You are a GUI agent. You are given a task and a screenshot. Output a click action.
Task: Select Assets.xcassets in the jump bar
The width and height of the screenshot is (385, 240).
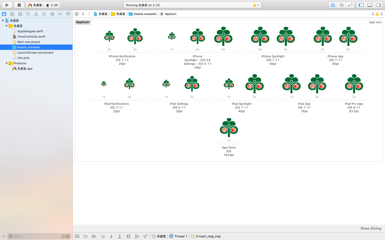point(145,14)
